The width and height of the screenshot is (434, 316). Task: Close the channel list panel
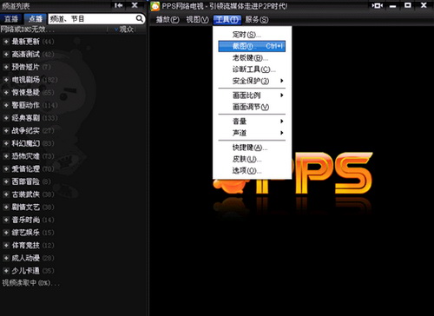(x=135, y=5)
